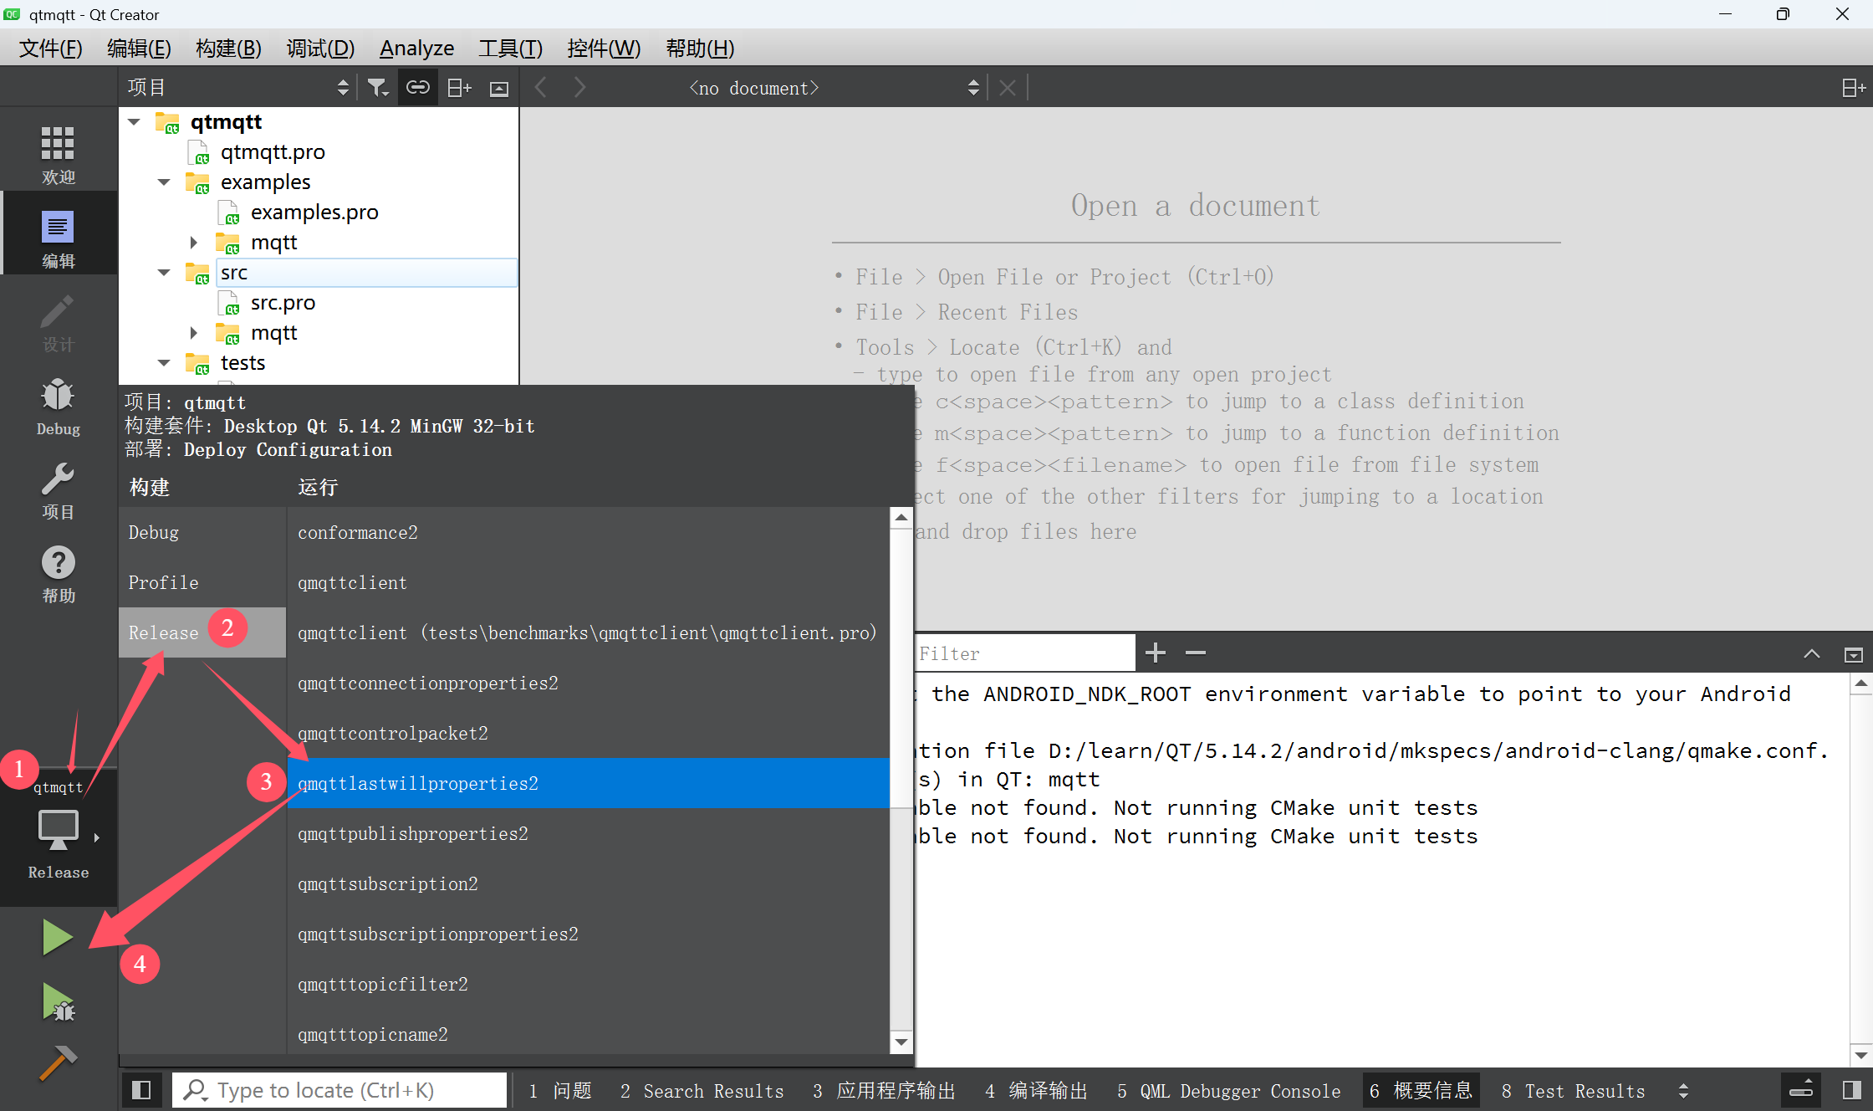The image size is (1873, 1111).
Task: Build project with the hammer icon
Action: [58, 1062]
